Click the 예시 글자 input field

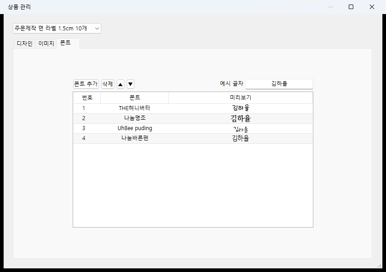(279, 84)
